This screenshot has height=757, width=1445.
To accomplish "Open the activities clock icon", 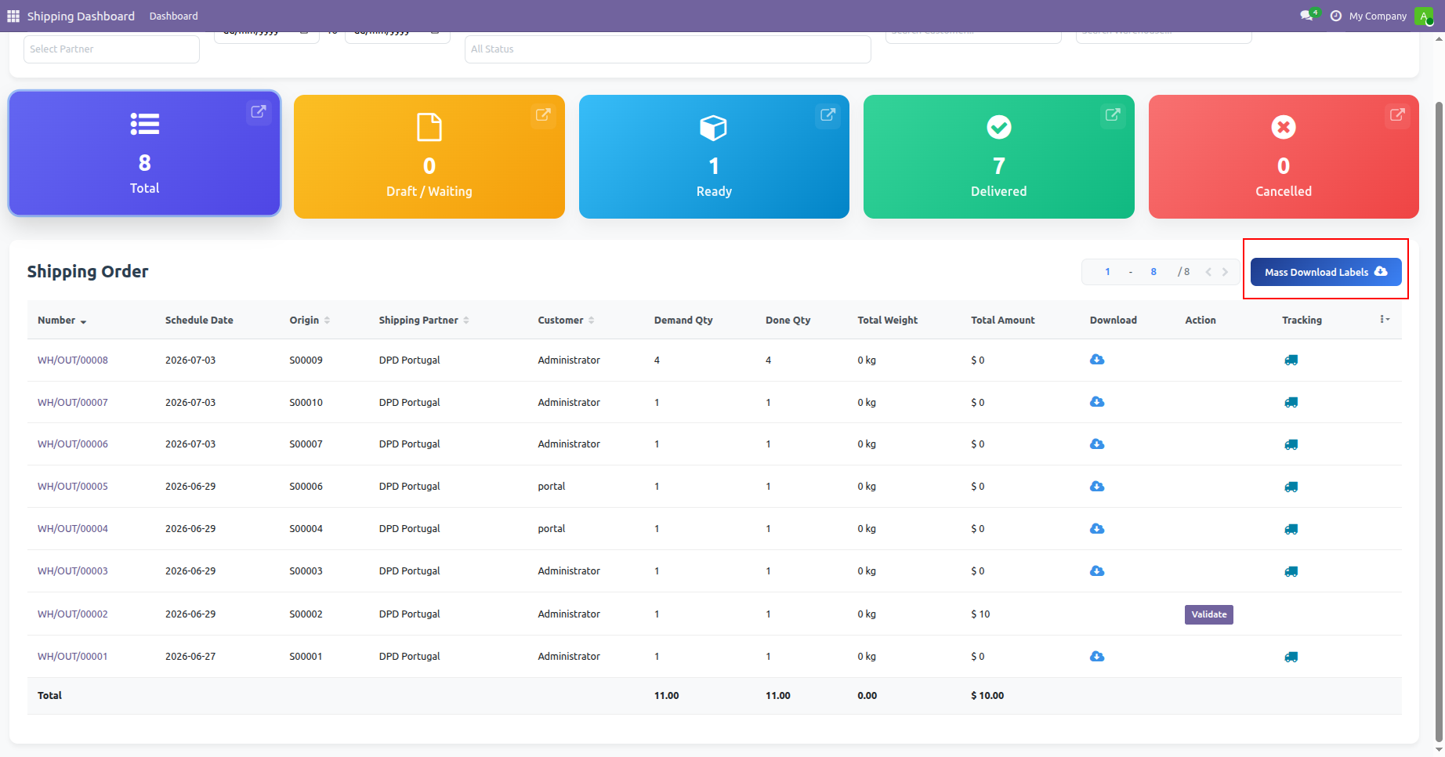I will click(1336, 16).
